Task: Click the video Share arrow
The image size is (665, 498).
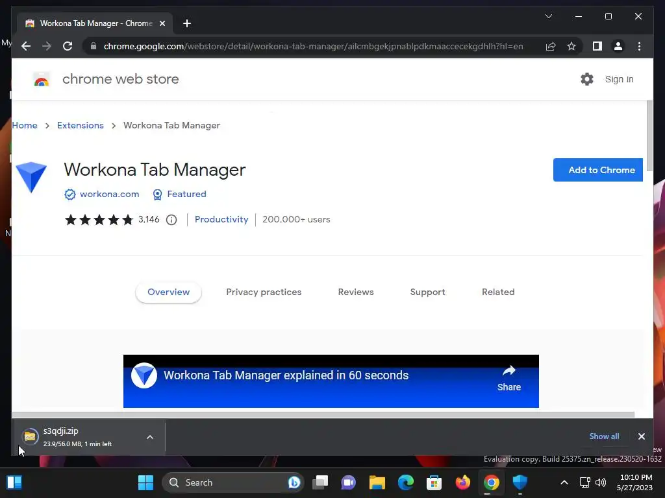Action: [509, 378]
